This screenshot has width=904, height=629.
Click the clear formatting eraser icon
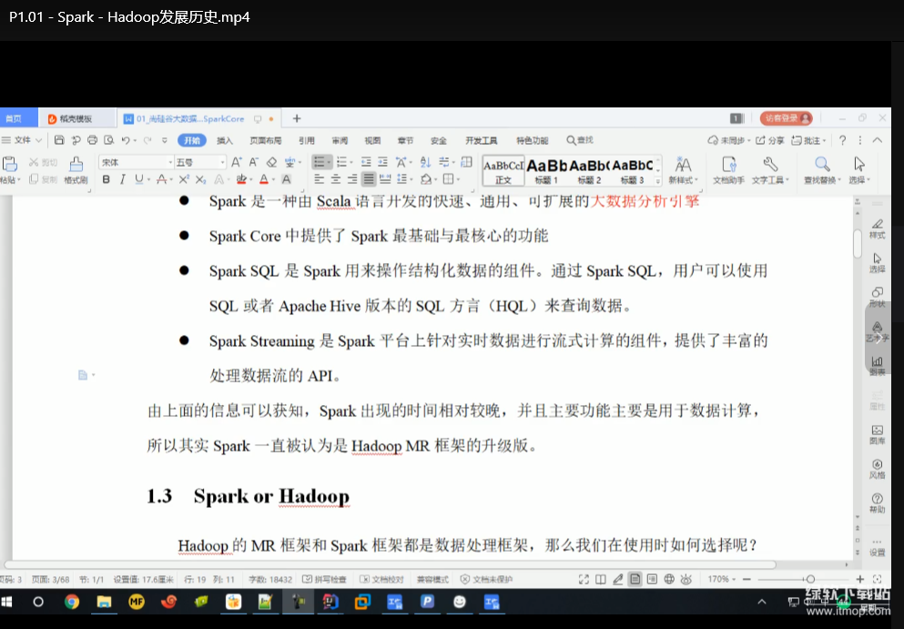(x=271, y=162)
